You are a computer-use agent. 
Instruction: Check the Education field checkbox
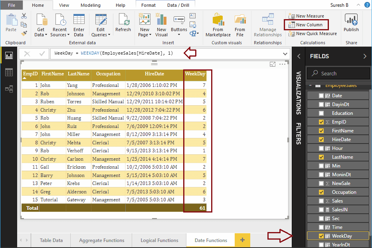pos(321,113)
